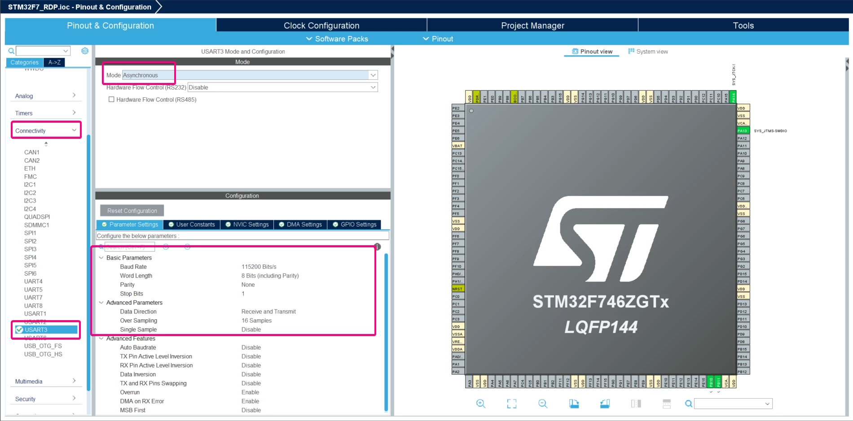This screenshot has width=853, height=421.
Task: Click the green PA13 pin
Action: tap(743, 130)
